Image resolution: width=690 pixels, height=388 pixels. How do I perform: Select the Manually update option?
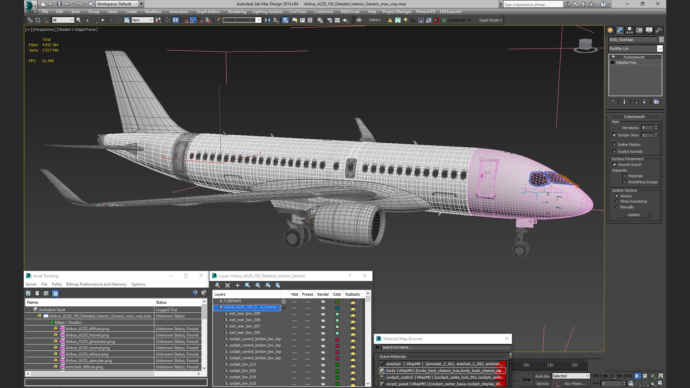617,207
